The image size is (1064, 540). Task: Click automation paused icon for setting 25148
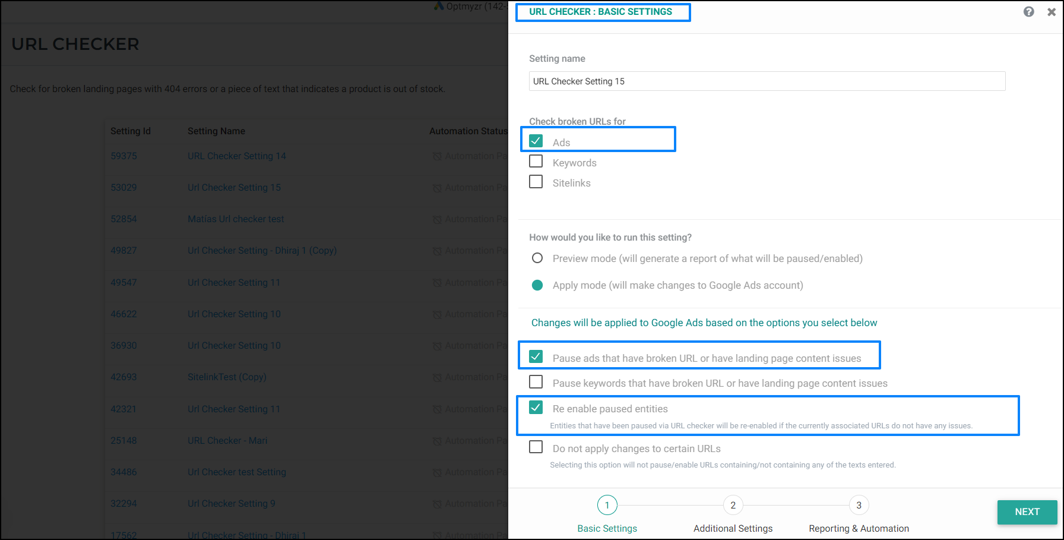[437, 441]
